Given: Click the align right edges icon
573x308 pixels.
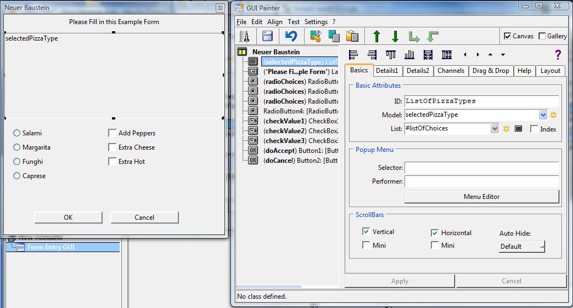Looking at the screenshot, I should point(372,55).
